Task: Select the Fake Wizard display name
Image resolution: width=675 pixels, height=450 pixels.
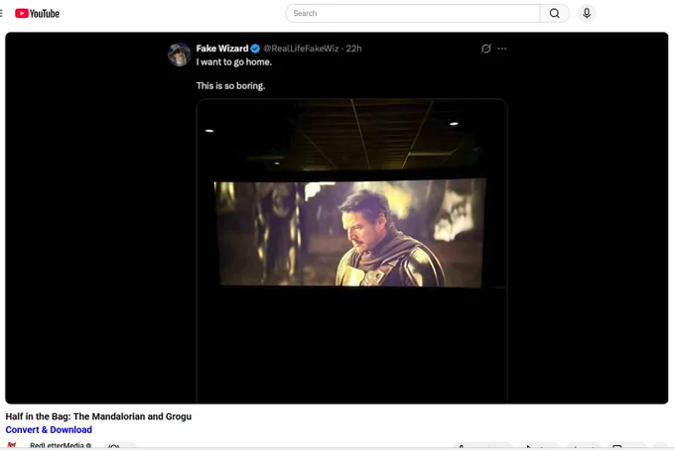Action: coord(222,49)
